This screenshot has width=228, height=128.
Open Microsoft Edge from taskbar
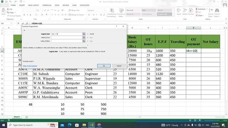point(69,125)
